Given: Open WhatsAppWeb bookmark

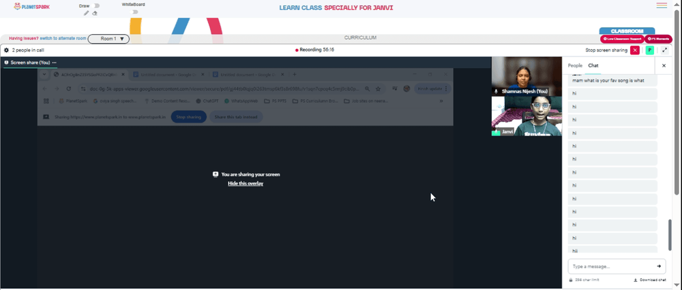Looking at the screenshot, I should pos(241,101).
